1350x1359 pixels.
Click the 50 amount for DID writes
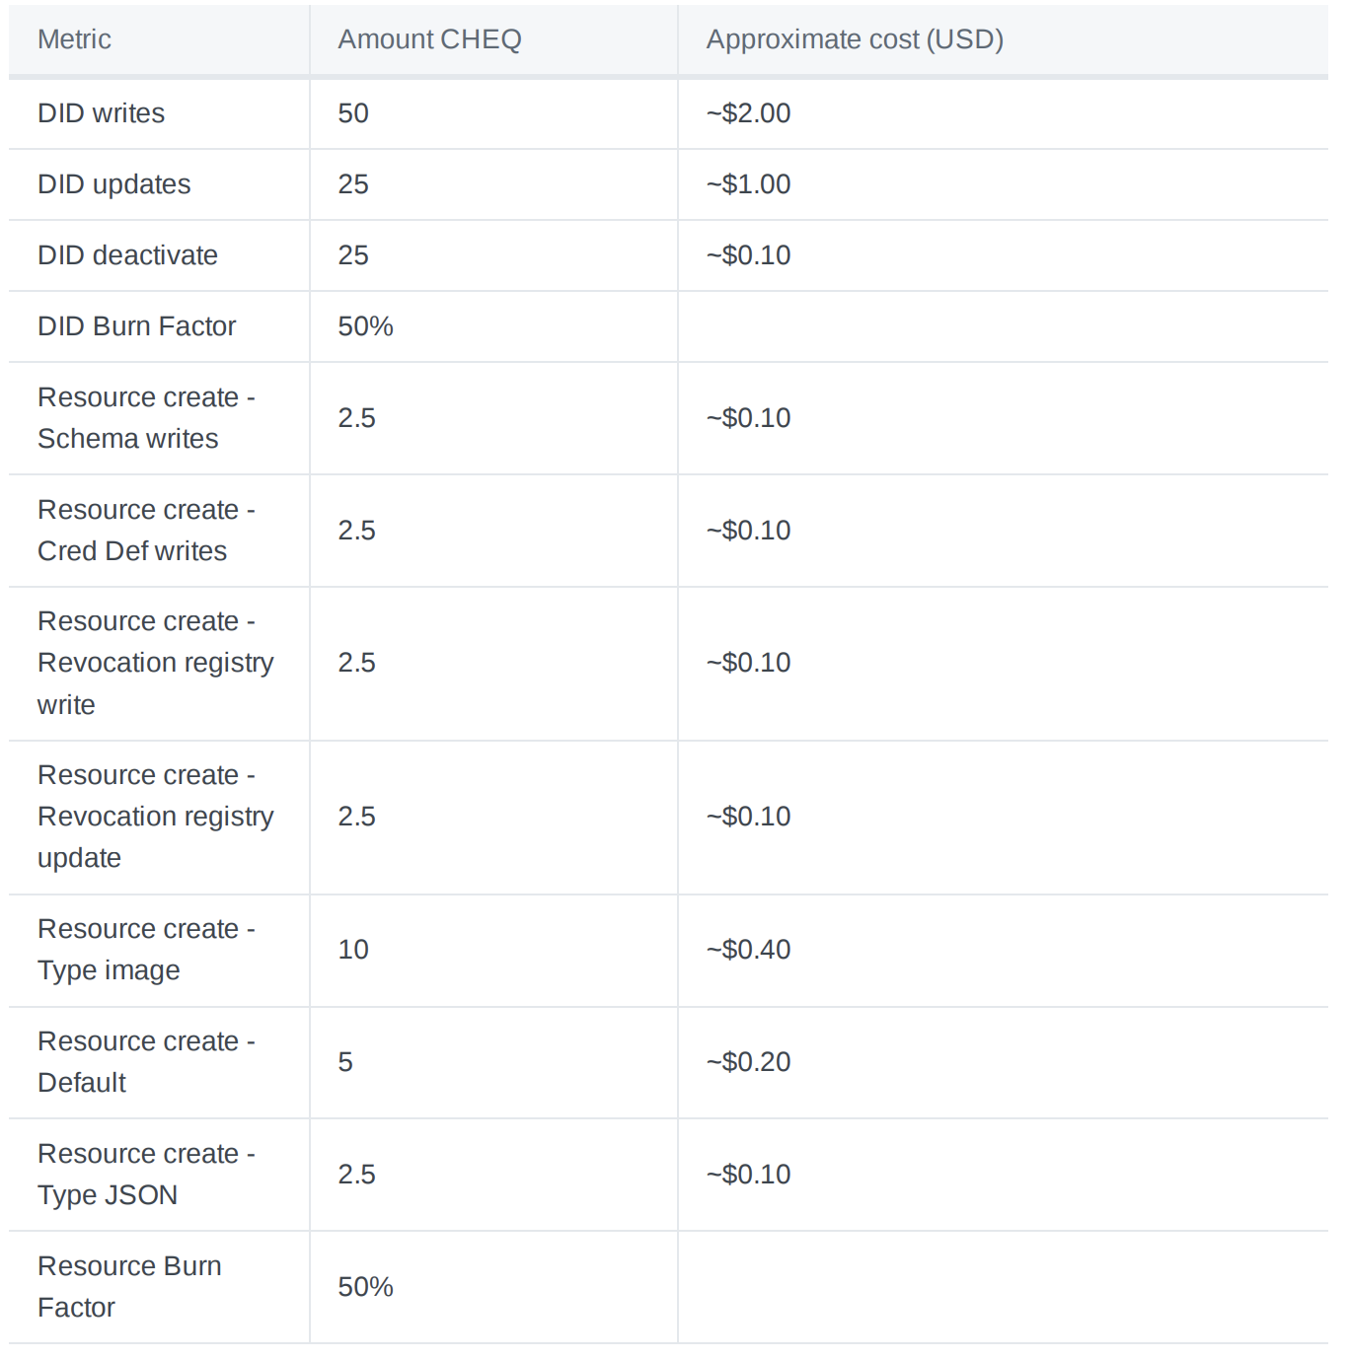[353, 113]
